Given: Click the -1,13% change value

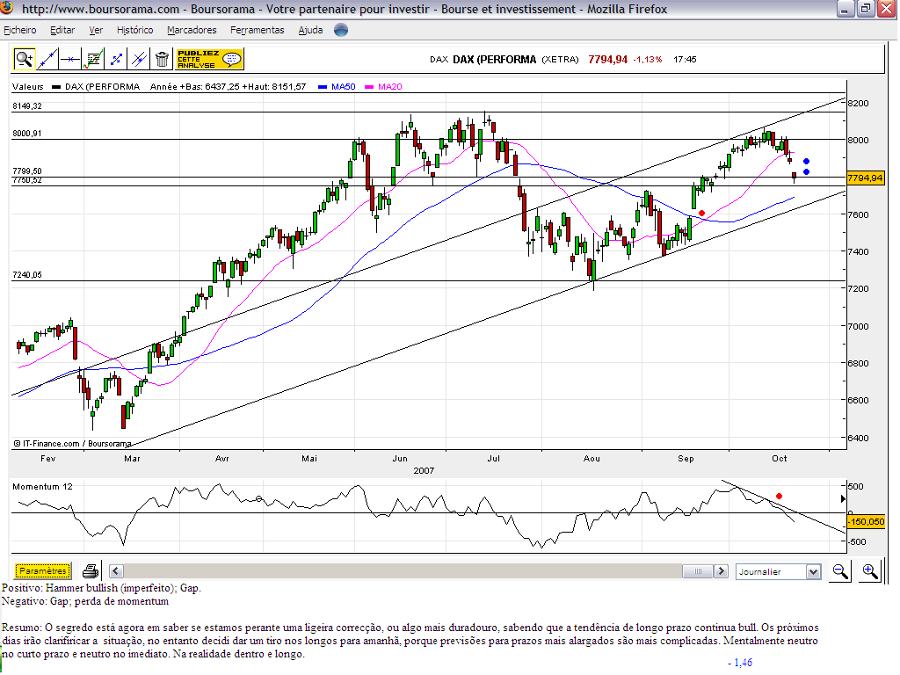Looking at the screenshot, I should (648, 60).
